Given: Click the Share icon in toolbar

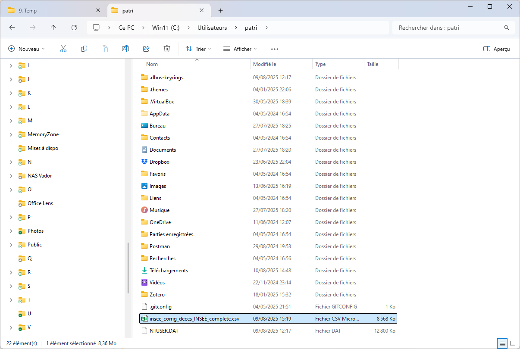Looking at the screenshot, I should [x=146, y=49].
